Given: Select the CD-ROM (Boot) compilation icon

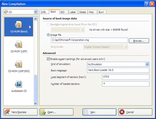Looking at the screenshot, I should pyautogui.click(x=19, y=27).
